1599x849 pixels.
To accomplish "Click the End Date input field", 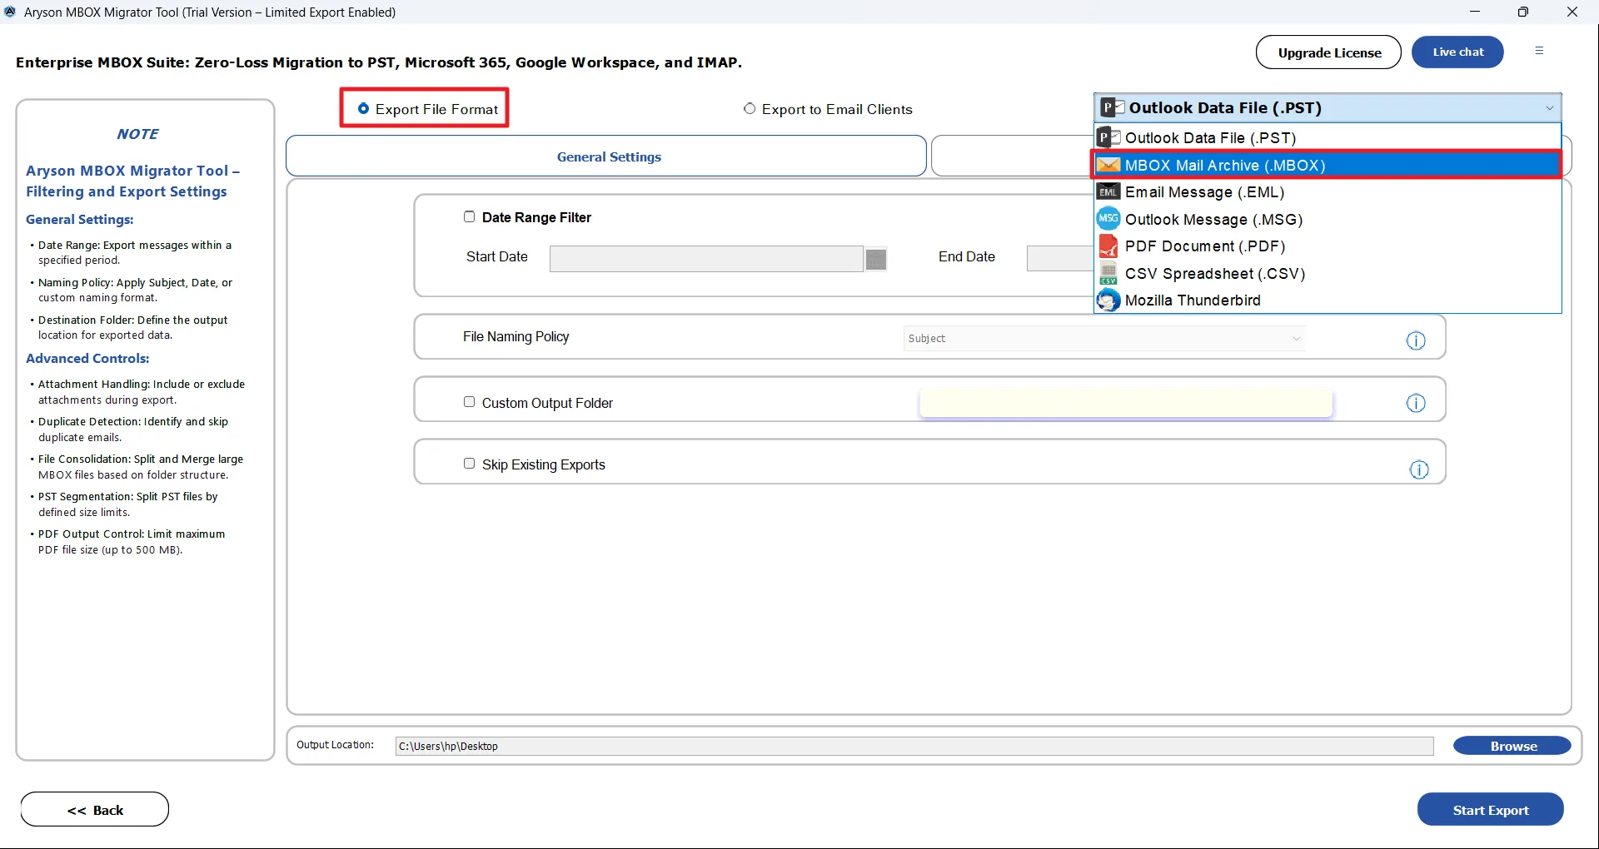I will pyautogui.click(x=1060, y=259).
